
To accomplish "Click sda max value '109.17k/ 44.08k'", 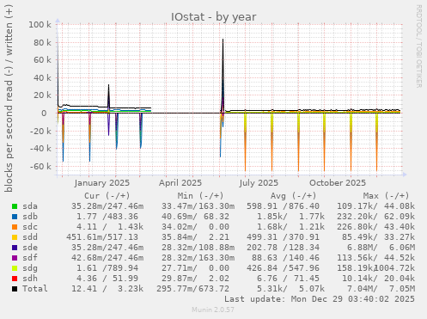I will 375,206.
